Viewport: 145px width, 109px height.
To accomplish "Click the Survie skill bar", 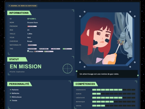I will pyautogui.click(x=114, y=94).
